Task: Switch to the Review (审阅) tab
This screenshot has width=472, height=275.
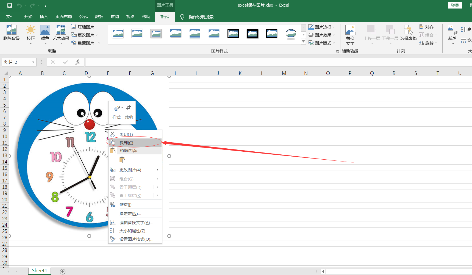Action: [x=115, y=17]
